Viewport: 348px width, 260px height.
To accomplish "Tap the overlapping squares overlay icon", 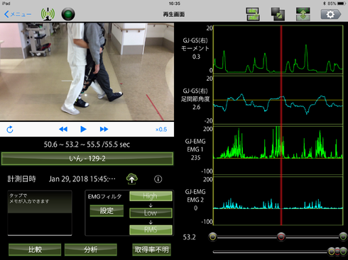I will pyautogui.click(x=278, y=14).
